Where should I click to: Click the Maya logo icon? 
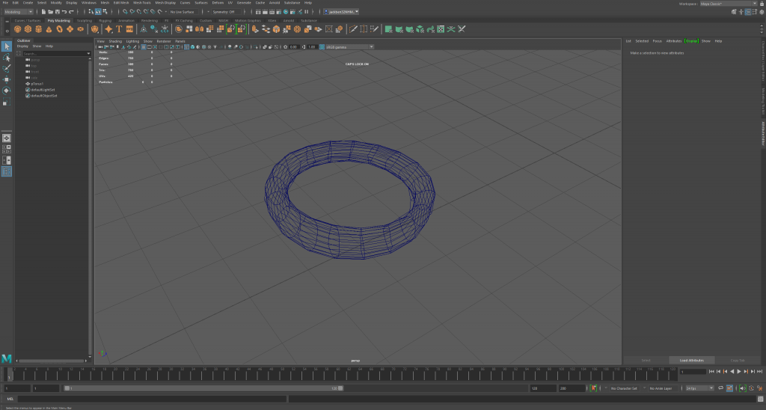click(x=7, y=359)
